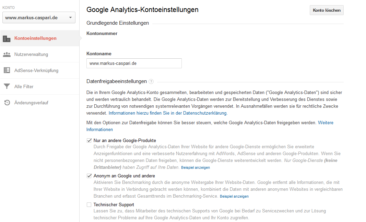
Task: Click the AdSense-Verknüpfung table icon
Action: click(7, 70)
